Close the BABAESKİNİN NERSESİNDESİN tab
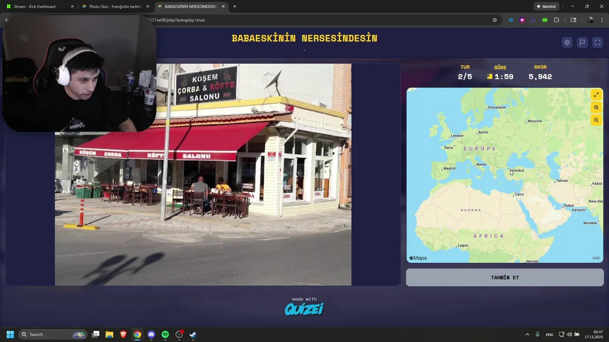The height and width of the screenshot is (342, 609). (223, 7)
